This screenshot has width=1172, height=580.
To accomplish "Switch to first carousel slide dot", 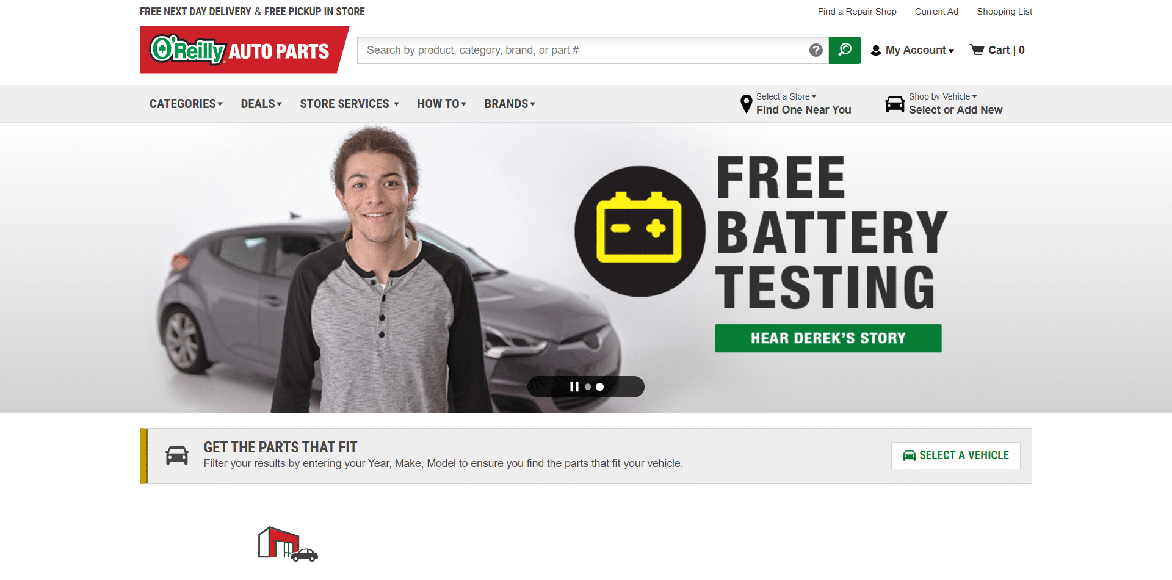I will pos(588,387).
